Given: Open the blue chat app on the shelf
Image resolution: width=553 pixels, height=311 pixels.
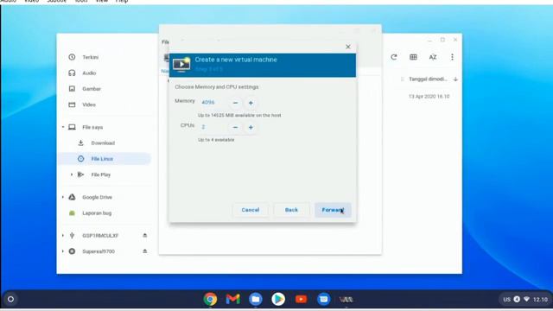Looking at the screenshot, I should (323, 300).
